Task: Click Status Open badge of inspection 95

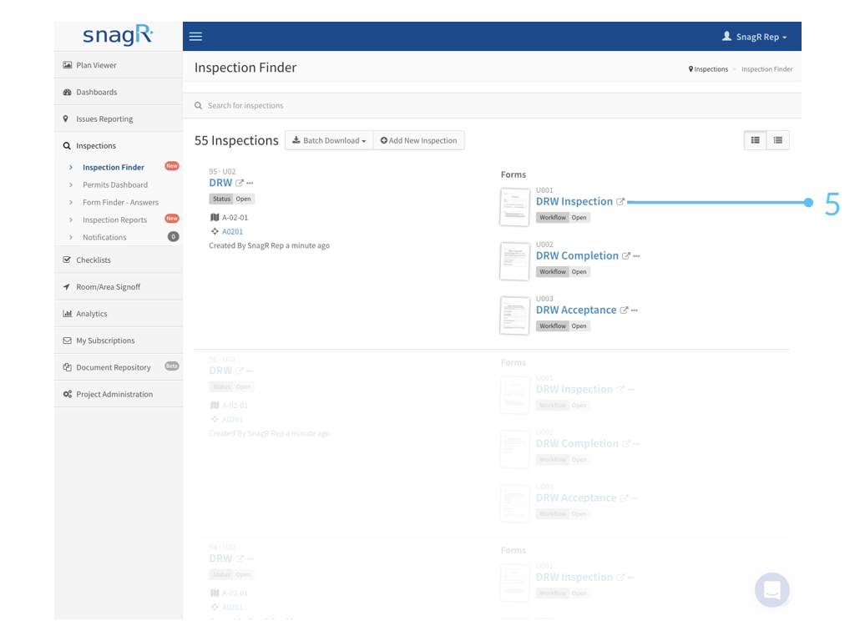Action: pos(232,199)
